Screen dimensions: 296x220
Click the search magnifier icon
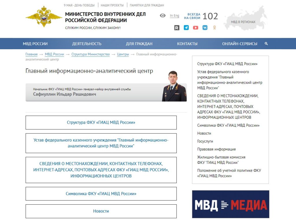point(266,44)
